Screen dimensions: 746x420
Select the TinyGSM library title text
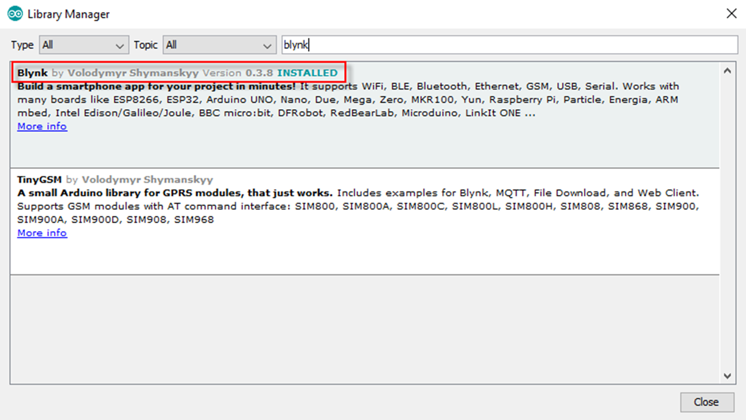(40, 180)
